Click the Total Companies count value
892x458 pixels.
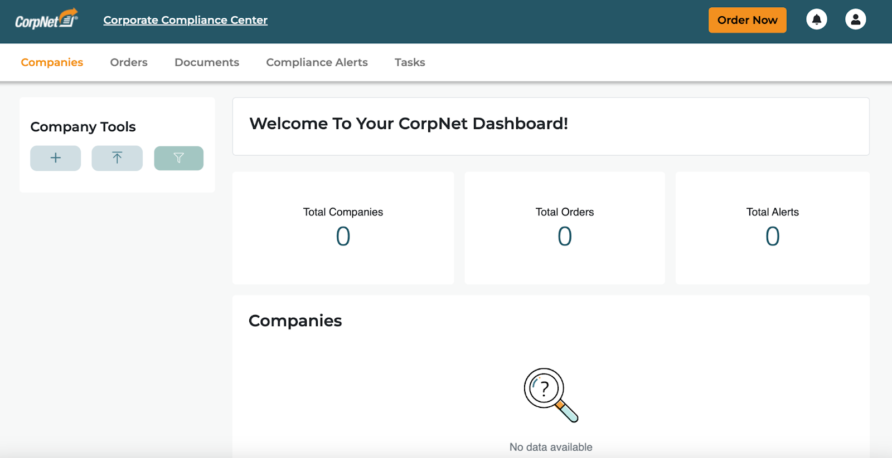(x=343, y=237)
